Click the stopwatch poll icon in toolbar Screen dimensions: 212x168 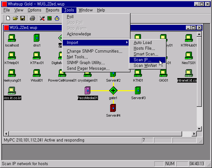(x=57, y=18)
